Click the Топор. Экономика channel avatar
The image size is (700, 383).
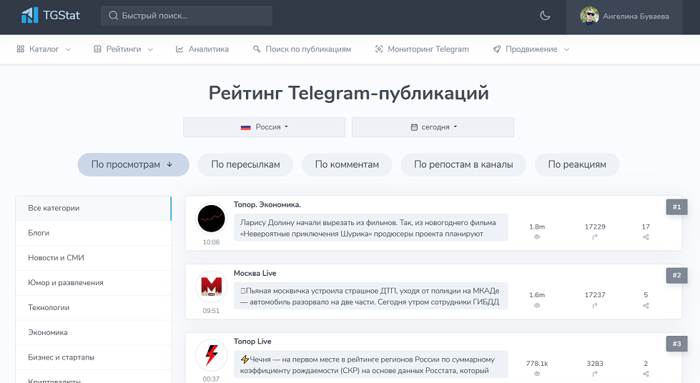click(211, 218)
